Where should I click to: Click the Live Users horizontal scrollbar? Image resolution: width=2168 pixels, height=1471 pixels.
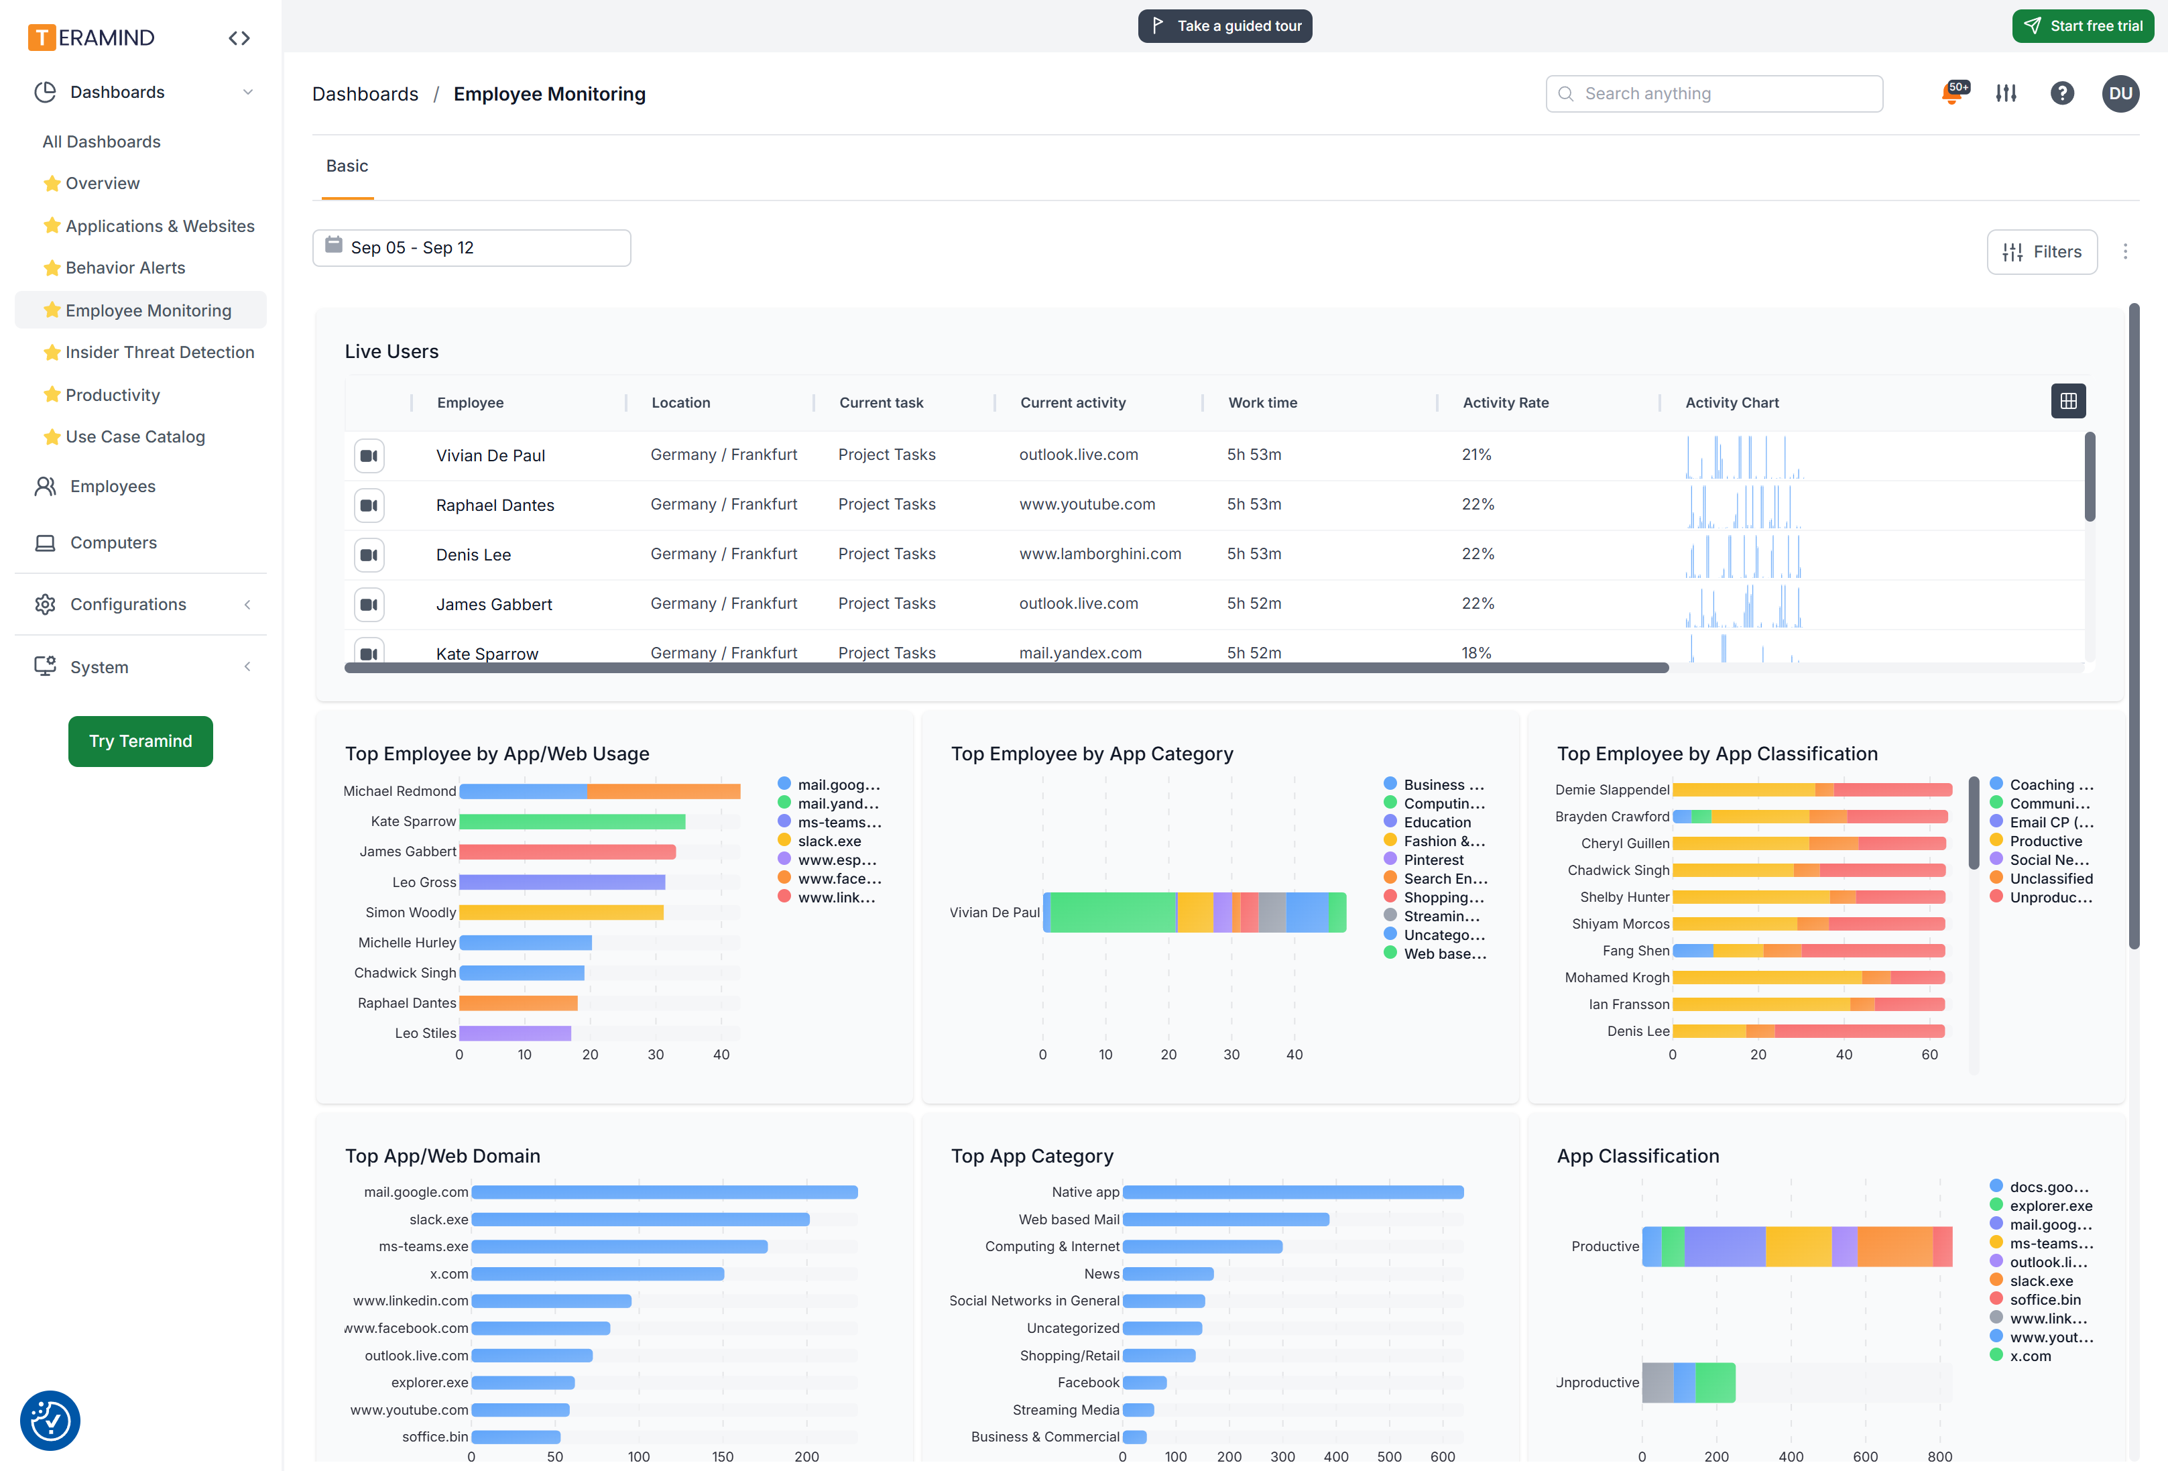[1006, 668]
